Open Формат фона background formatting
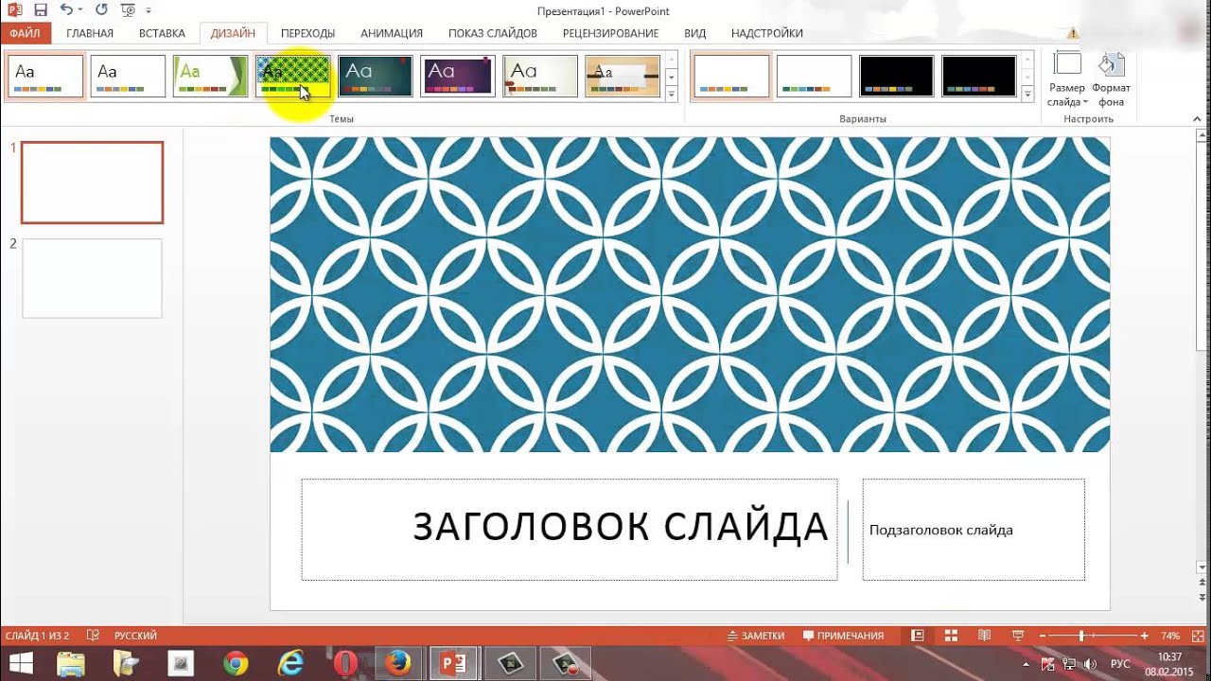 click(x=1111, y=80)
